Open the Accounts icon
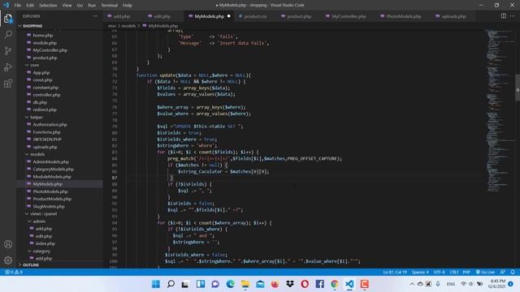The width and height of the screenshot is (520, 292). click(8, 244)
